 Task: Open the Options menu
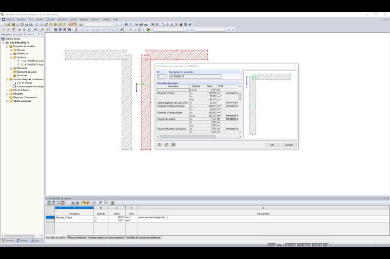click(95, 19)
